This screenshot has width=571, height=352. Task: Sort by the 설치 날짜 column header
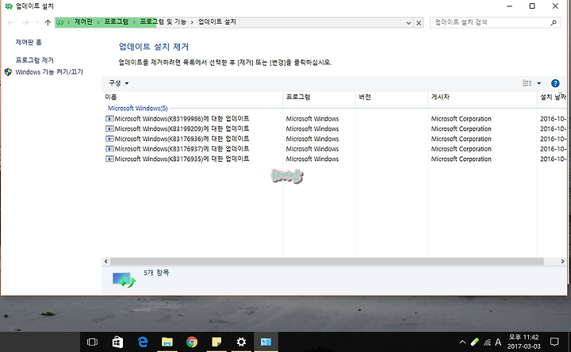(x=553, y=98)
